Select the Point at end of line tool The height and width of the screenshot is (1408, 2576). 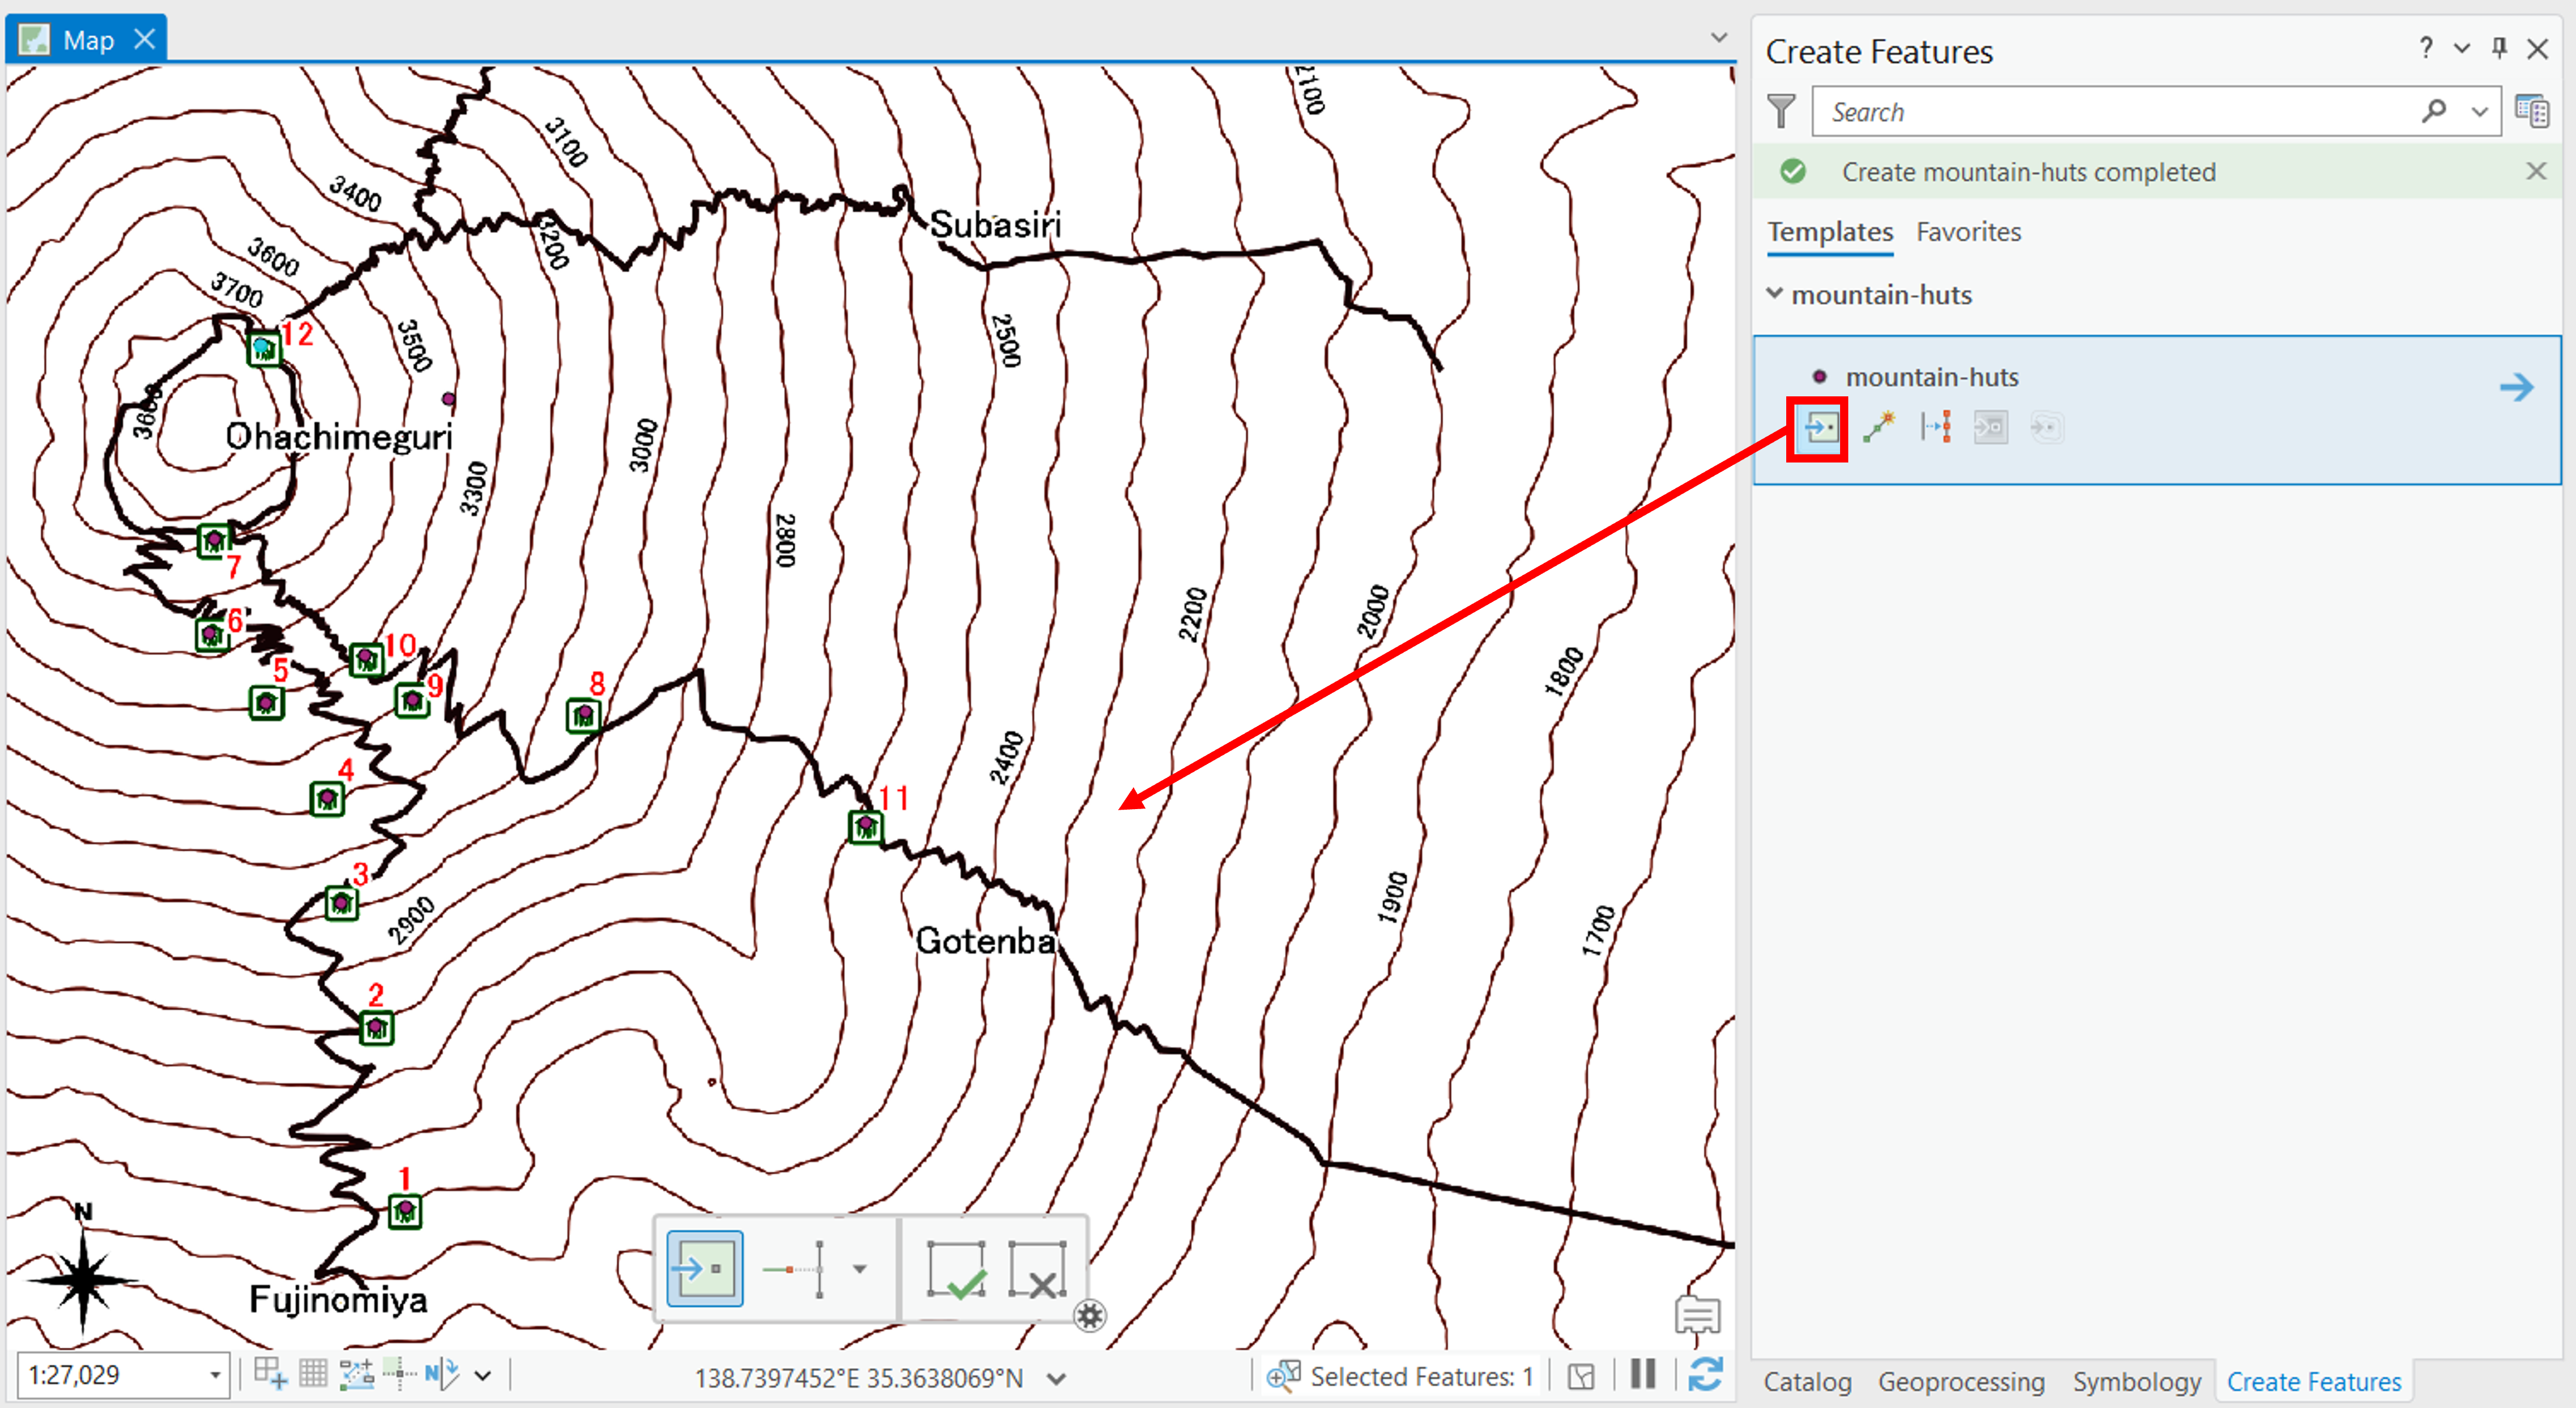[x=1878, y=428]
